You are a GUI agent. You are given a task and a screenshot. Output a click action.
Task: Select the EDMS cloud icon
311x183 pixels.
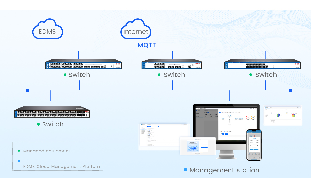pos(48,31)
